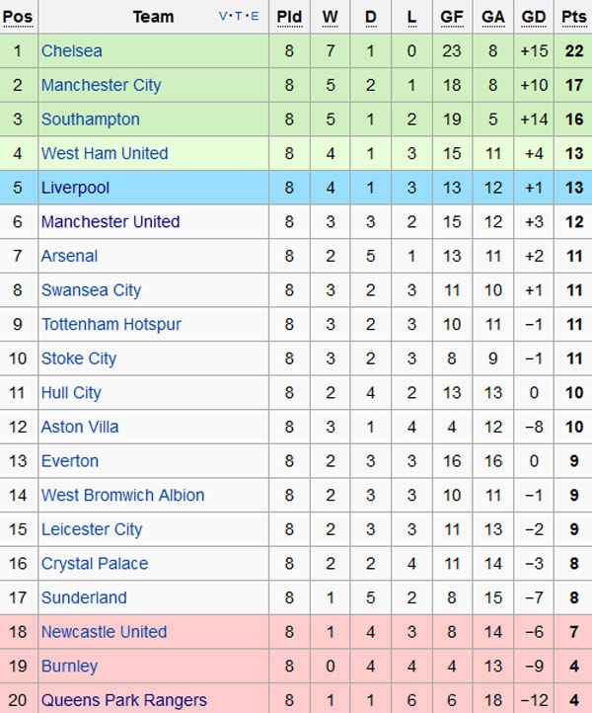
Task: Click the Stoke City link
Action: pos(78,358)
